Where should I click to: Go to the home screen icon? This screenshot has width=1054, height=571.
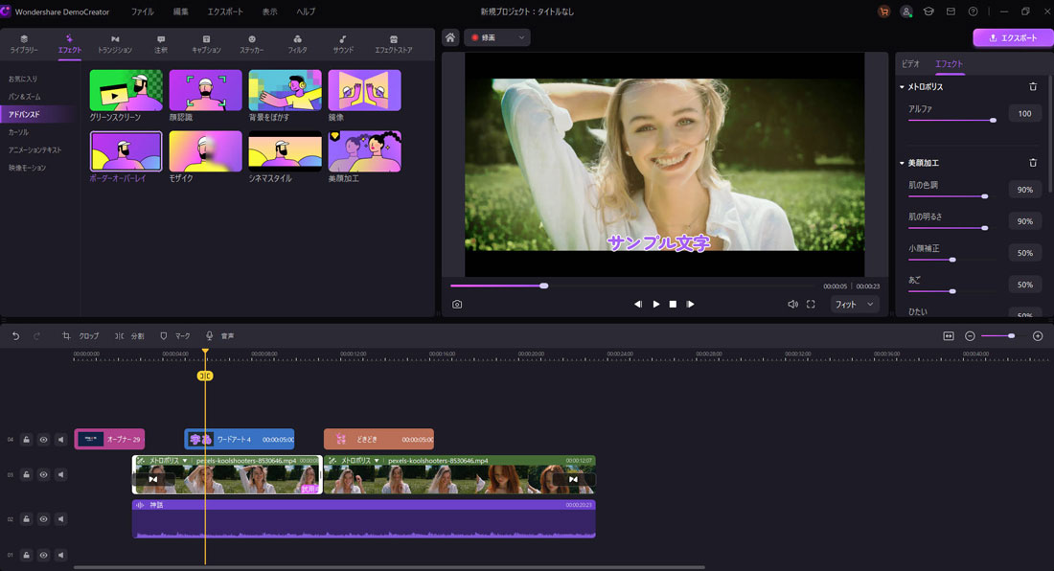(450, 37)
